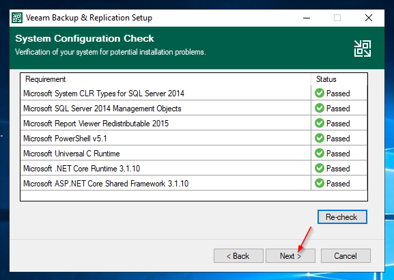
Task: Click green check icon for CLR Types row
Action: pos(320,94)
